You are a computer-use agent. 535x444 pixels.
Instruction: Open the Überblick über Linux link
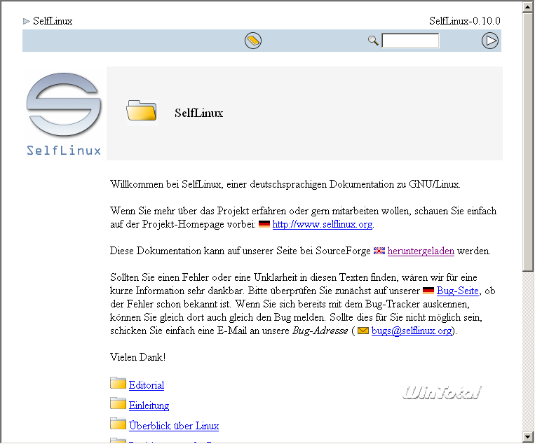[174, 426]
